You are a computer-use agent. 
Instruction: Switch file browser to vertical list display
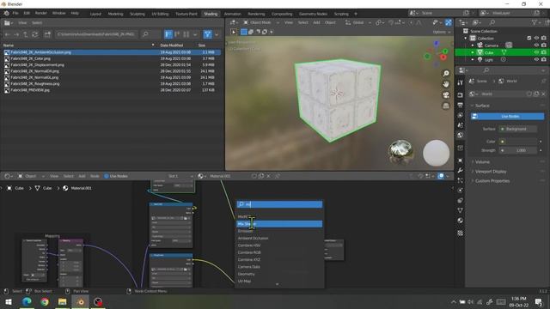pyautogui.click(x=168, y=34)
